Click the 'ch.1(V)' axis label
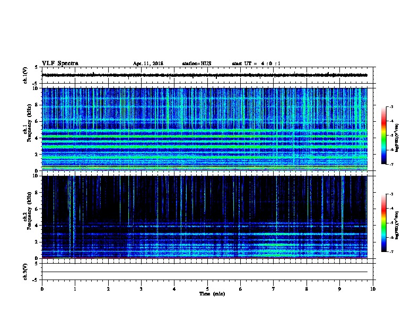 click(25, 75)
